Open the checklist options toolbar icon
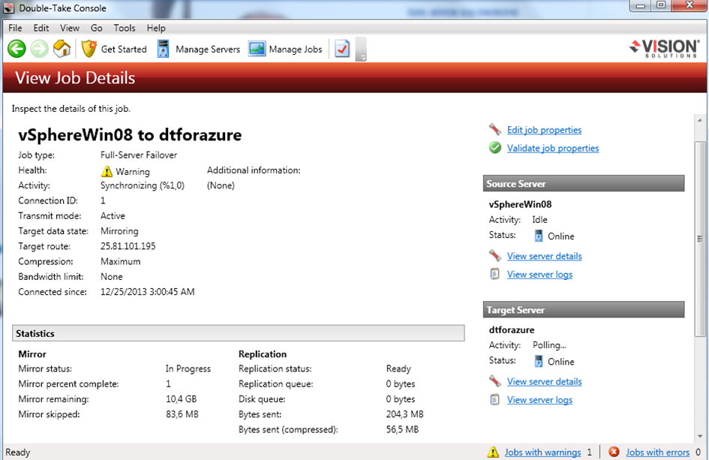Image resolution: width=709 pixels, height=460 pixels. click(342, 48)
